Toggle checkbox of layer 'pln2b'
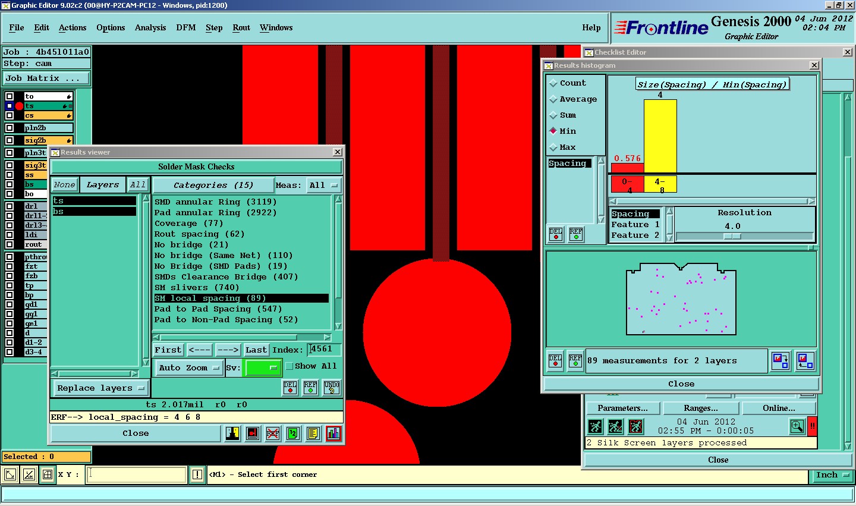This screenshot has height=506, width=856. pyautogui.click(x=10, y=128)
